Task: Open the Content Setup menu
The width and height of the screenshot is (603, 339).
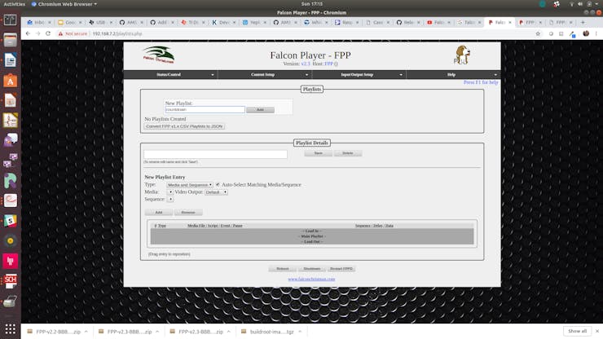Action: coord(265,75)
